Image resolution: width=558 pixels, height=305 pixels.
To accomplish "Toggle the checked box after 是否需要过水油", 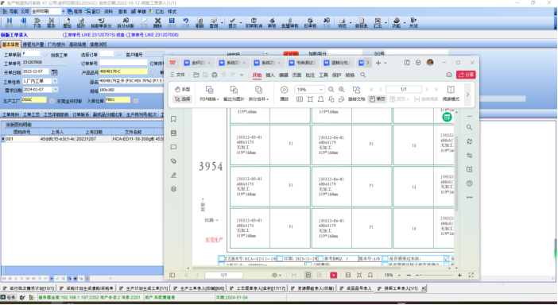I will click(x=446, y=259).
